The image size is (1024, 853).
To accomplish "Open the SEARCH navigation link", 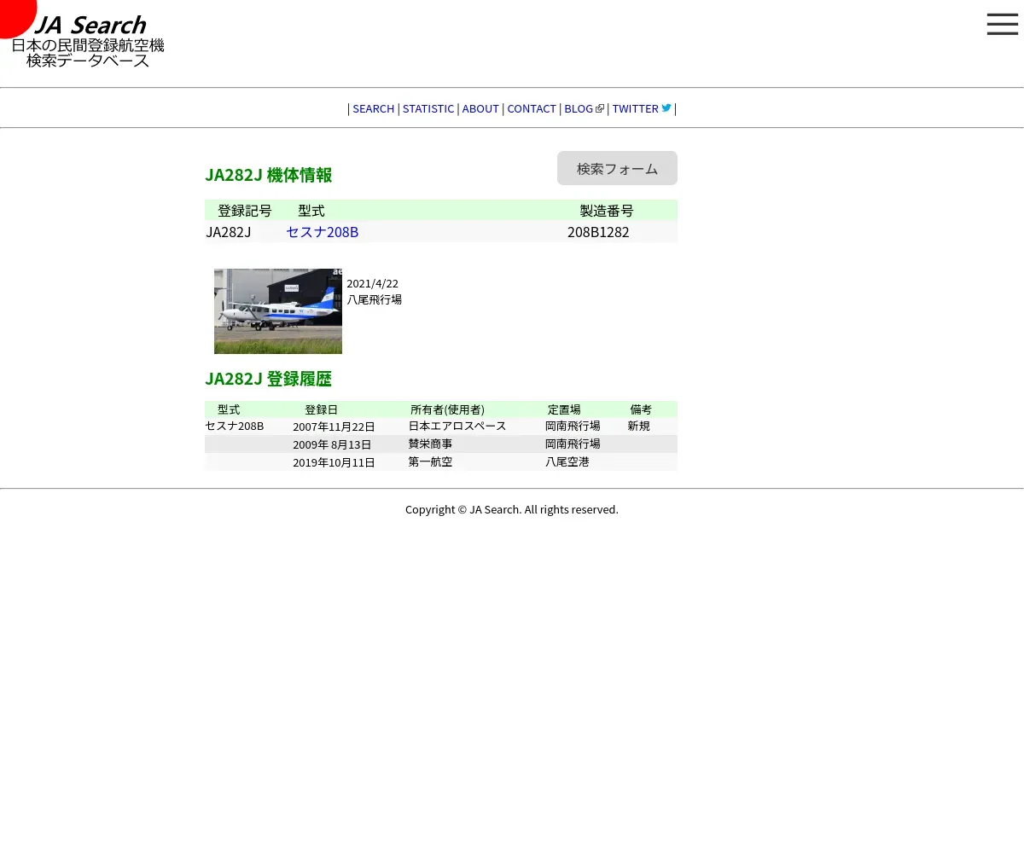I will [373, 108].
